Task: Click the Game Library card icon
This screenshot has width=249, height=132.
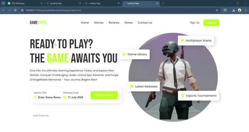Action: (x=124, y=54)
